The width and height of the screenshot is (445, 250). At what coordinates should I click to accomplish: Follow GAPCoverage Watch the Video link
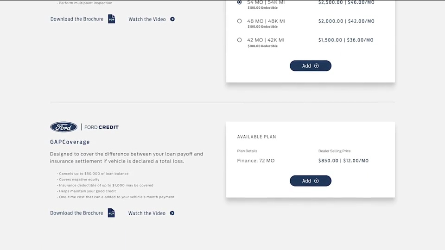[x=147, y=213]
